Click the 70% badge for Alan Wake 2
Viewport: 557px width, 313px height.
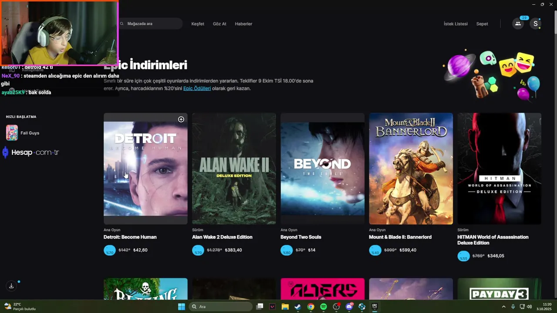click(x=198, y=250)
